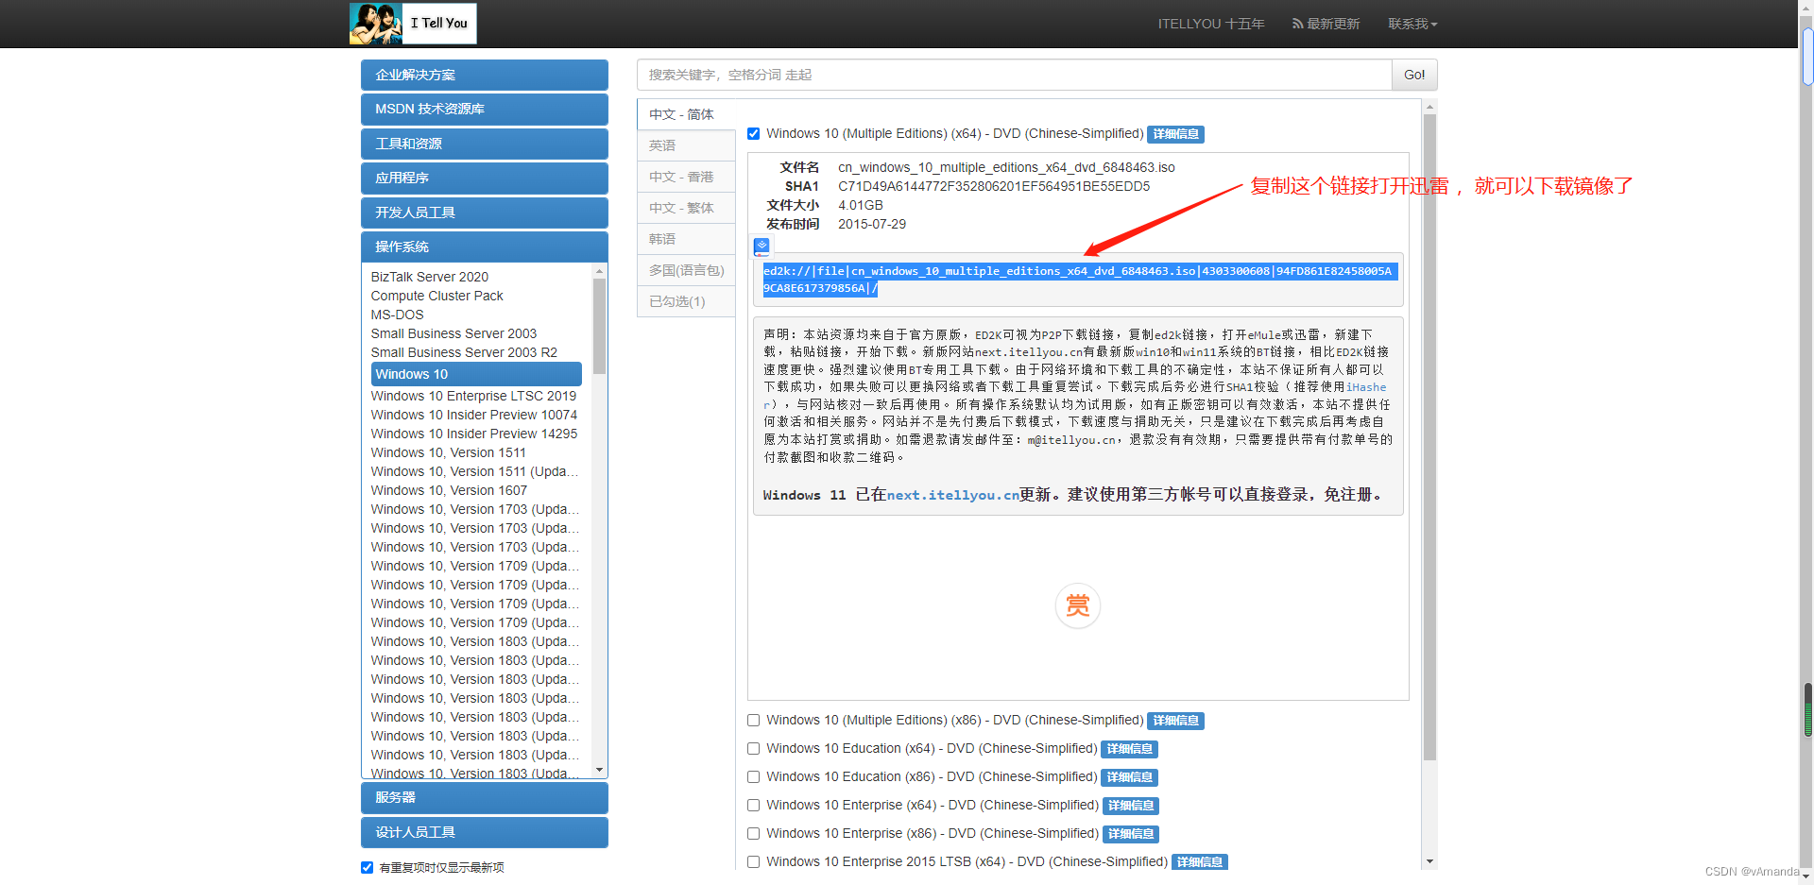Select Windows 10 Insider Preview 14295
The width and height of the screenshot is (1814, 885).
[x=474, y=434]
